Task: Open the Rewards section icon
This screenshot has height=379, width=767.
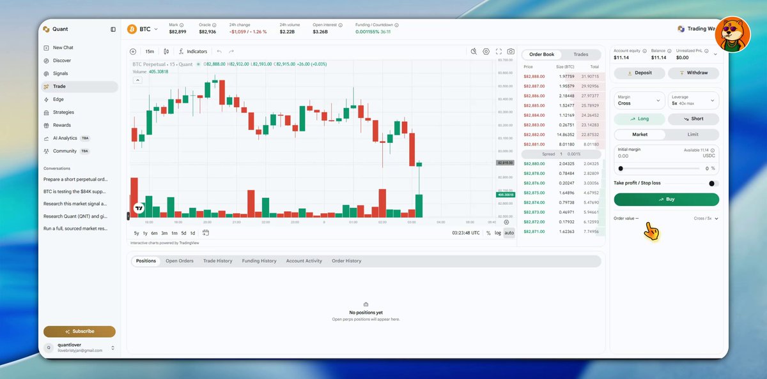Action: click(x=46, y=125)
